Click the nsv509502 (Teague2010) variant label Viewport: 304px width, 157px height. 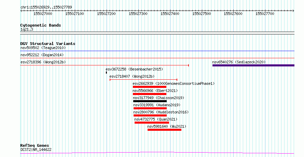coord(43,48)
